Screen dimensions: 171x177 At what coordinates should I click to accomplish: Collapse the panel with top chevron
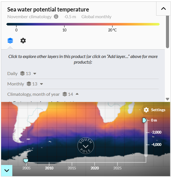coord(163,9)
